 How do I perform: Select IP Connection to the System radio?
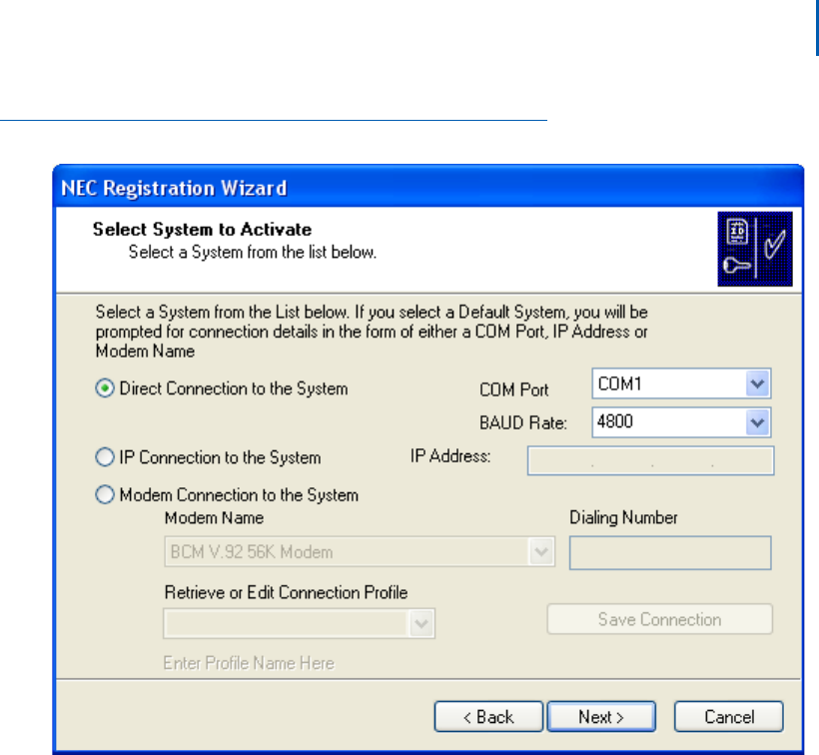pos(105,456)
